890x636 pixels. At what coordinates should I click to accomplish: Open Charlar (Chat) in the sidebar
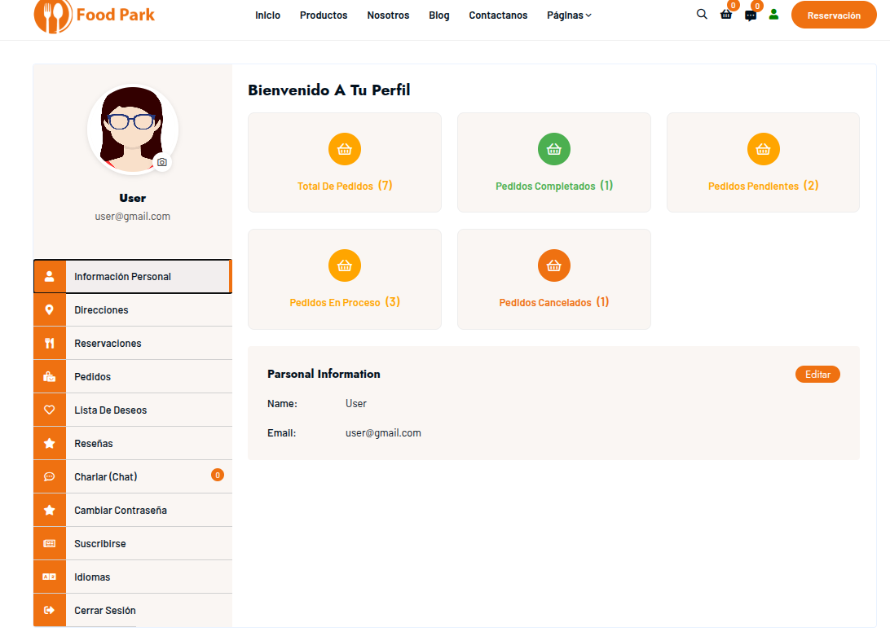[106, 477]
